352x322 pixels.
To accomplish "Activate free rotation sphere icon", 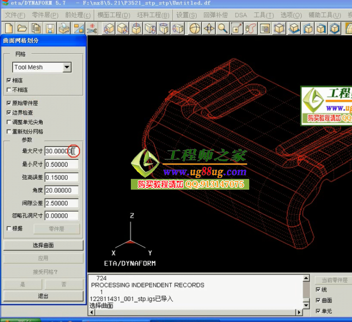I will [x=195, y=29].
